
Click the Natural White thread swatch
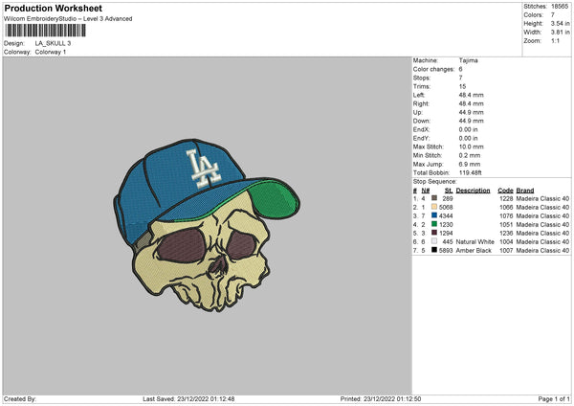[434, 241]
